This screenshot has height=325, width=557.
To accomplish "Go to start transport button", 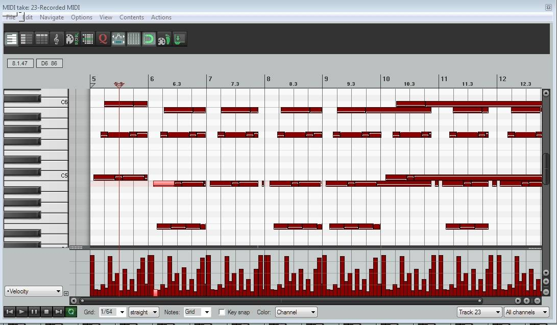I will pos(10,312).
